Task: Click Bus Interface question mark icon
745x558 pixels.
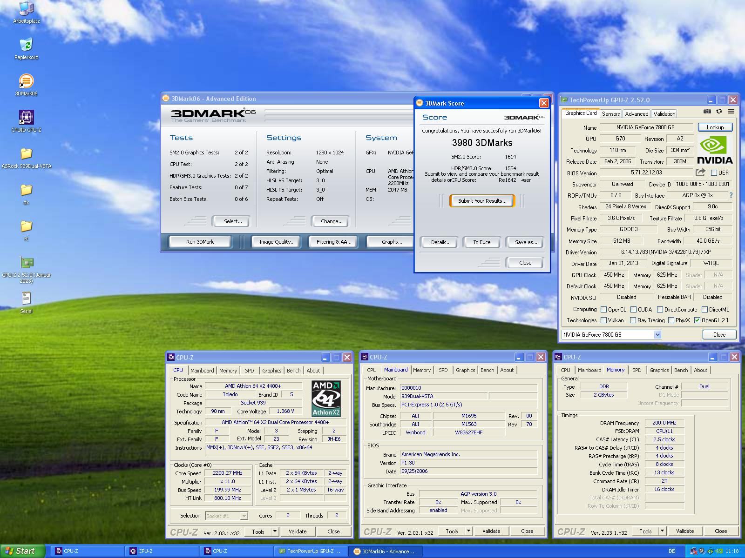Action: 731,195
